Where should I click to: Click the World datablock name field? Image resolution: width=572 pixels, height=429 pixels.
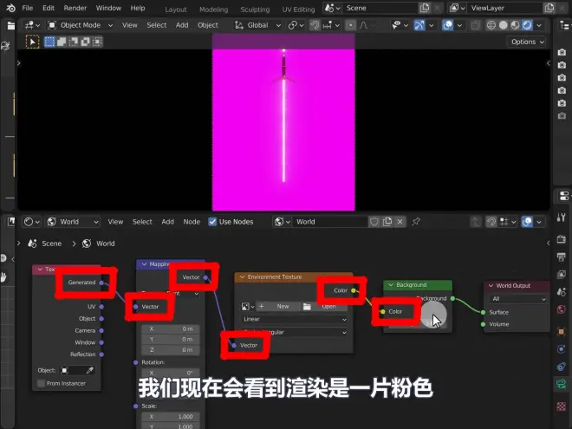pos(330,222)
